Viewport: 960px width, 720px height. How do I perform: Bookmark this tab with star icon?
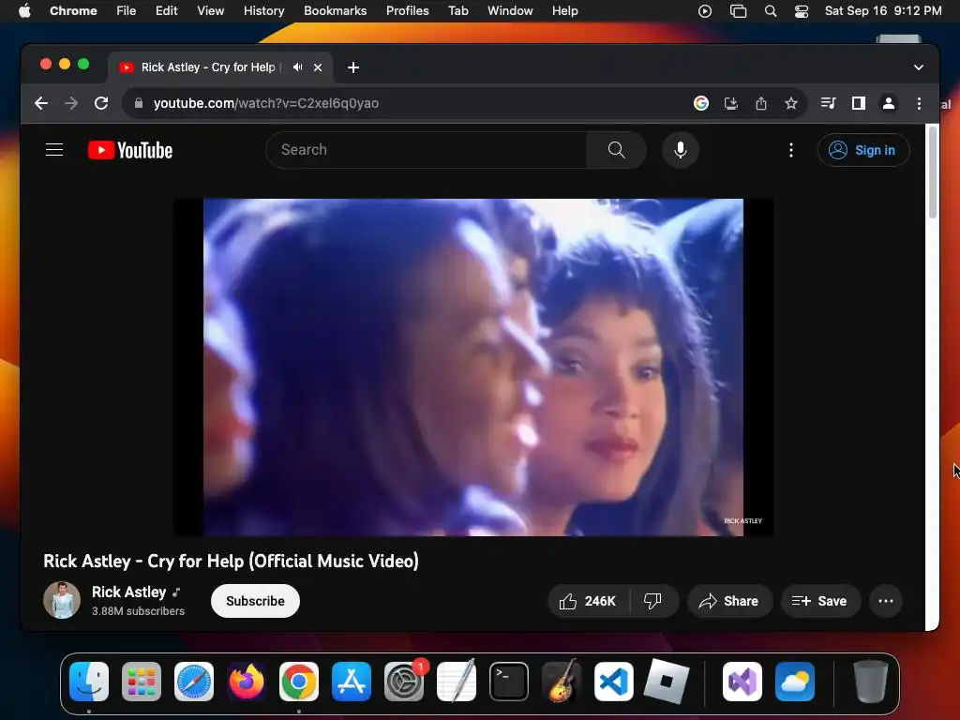coord(791,103)
